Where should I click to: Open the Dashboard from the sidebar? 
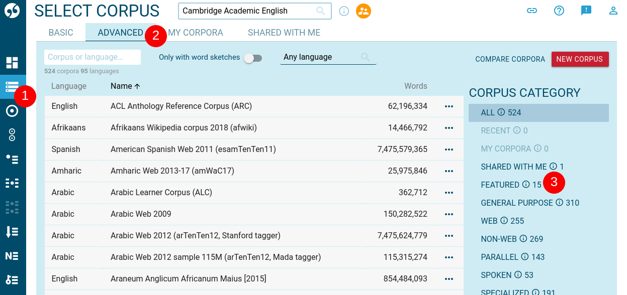(12, 62)
